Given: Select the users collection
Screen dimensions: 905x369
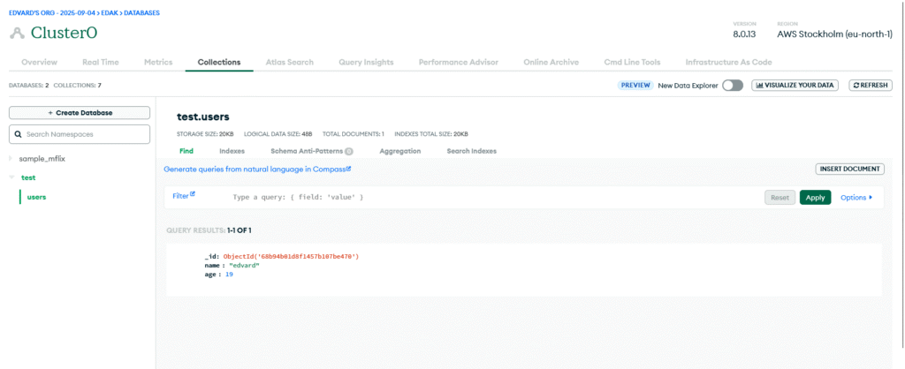Looking at the screenshot, I should pyautogui.click(x=36, y=197).
